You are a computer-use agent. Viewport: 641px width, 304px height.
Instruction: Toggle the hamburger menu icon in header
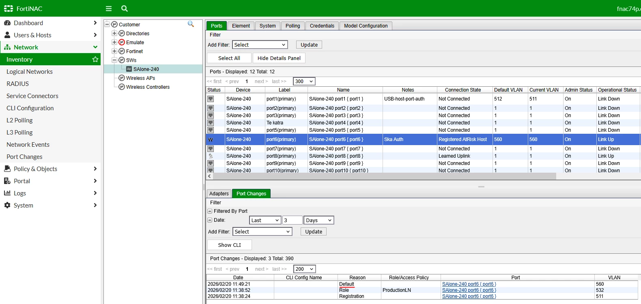pos(109,9)
